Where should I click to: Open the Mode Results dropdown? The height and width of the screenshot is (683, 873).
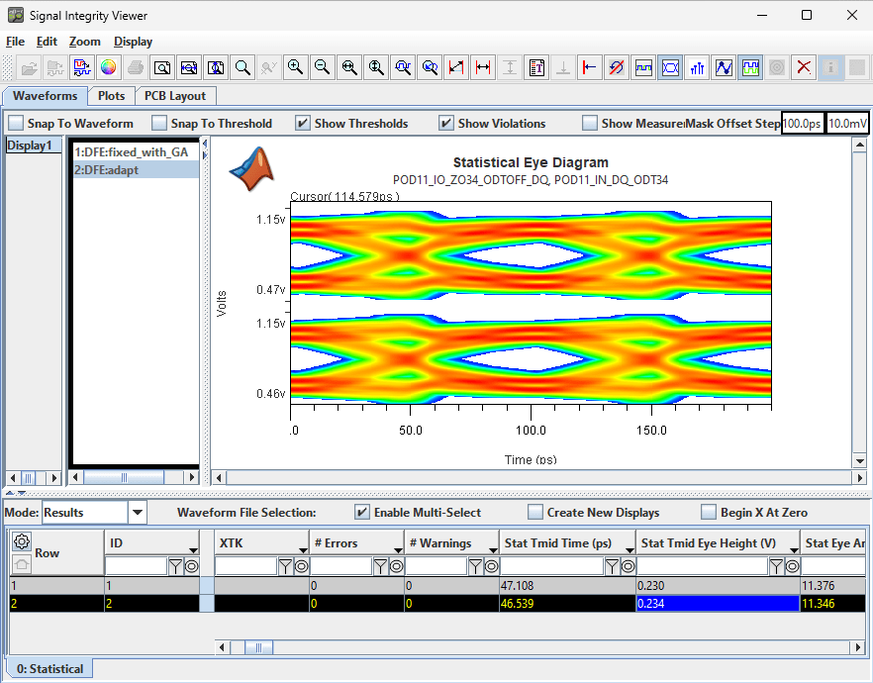coord(138,513)
